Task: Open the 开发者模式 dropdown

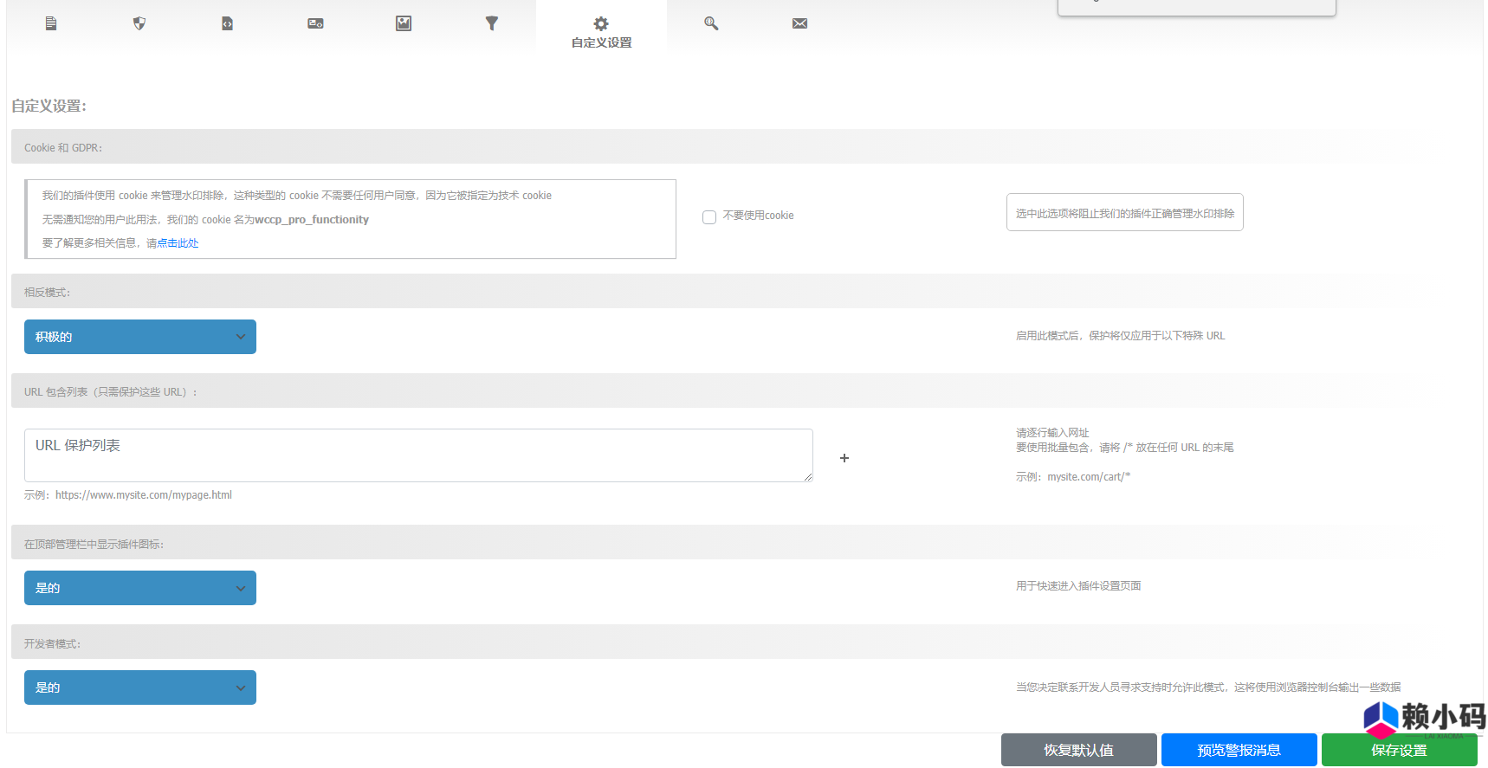Action: pos(140,687)
